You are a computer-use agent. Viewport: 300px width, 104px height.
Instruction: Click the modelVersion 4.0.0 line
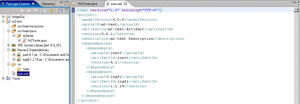pyautogui.click(x=119, y=20)
